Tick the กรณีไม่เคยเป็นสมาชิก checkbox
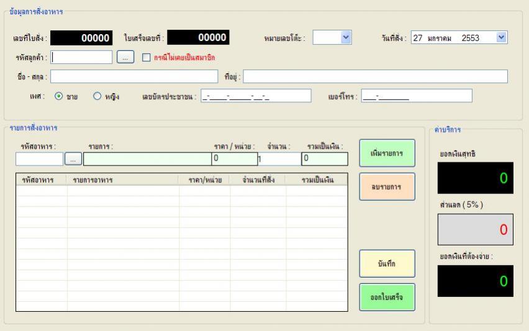Image resolution: width=529 pixels, height=331 pixels. coord(147,58)
